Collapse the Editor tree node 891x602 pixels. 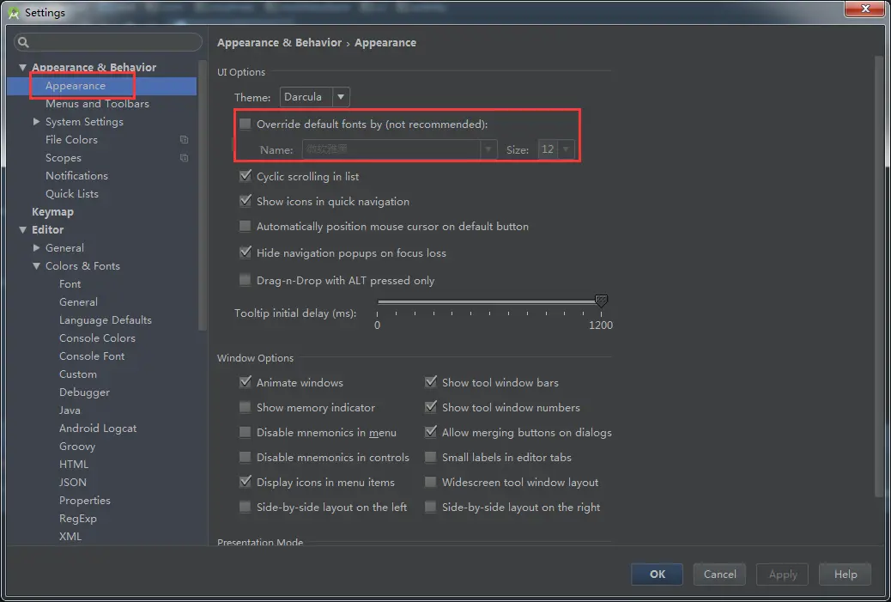coord(22,229)
